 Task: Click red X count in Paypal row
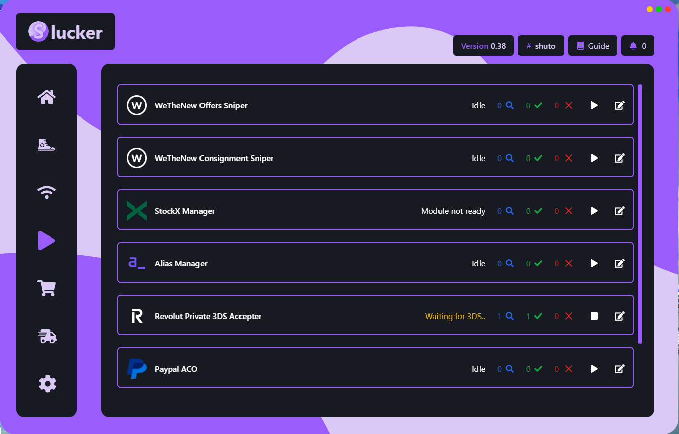click(x=564, y=369)
